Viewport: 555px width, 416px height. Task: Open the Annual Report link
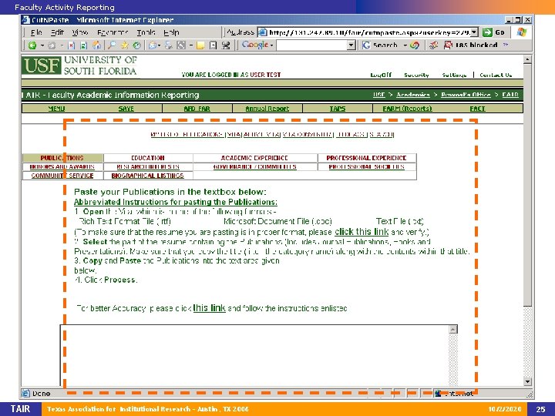tap(267, 109)
